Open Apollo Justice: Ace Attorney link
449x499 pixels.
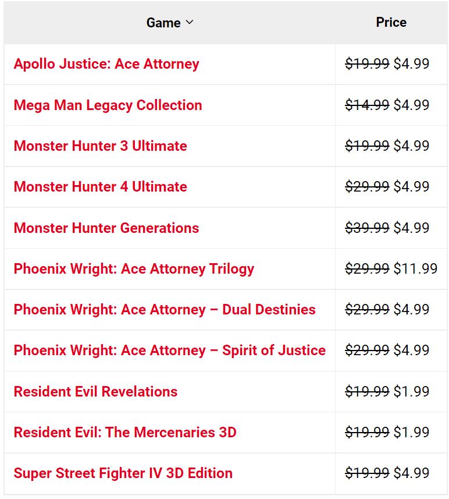[106, 64]
